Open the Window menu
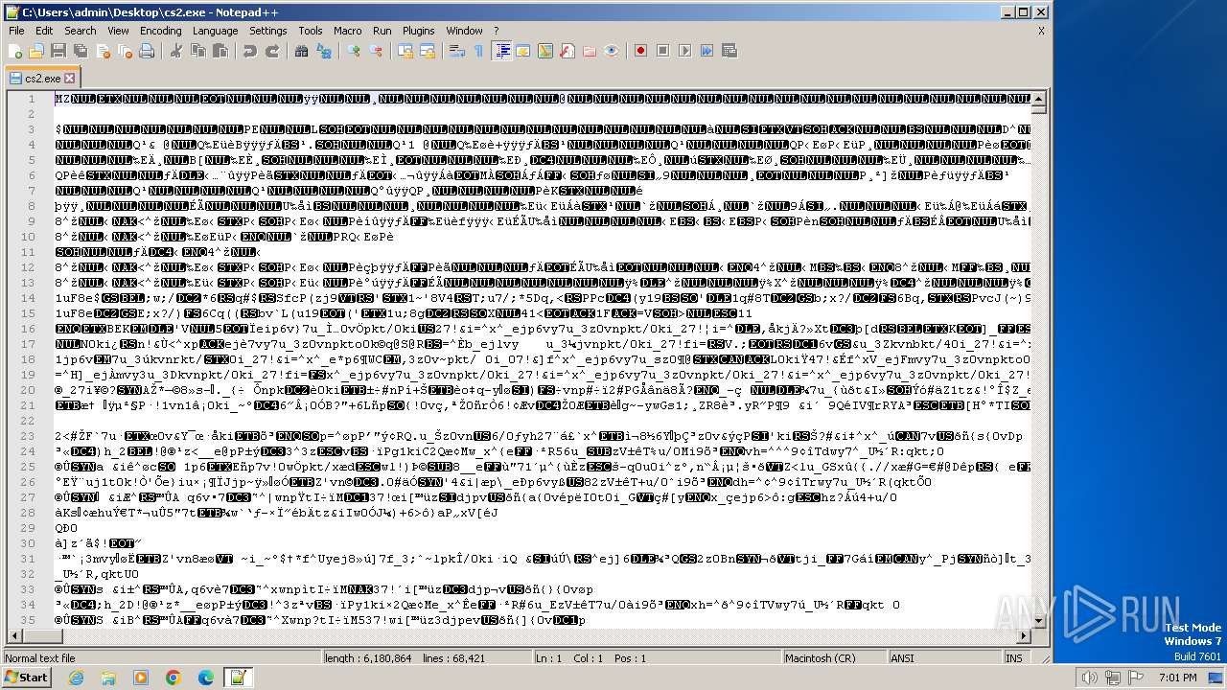This screenshot has height=690, width=1227. point(465,31)
